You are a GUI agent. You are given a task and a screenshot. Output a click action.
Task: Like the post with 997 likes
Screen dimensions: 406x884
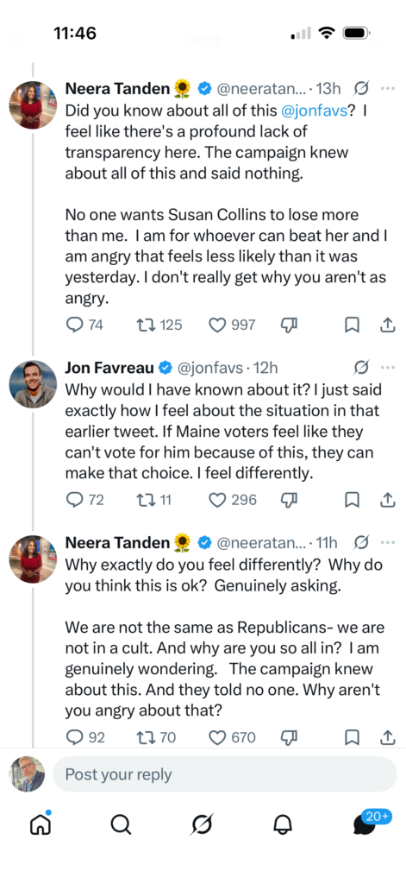232,325
